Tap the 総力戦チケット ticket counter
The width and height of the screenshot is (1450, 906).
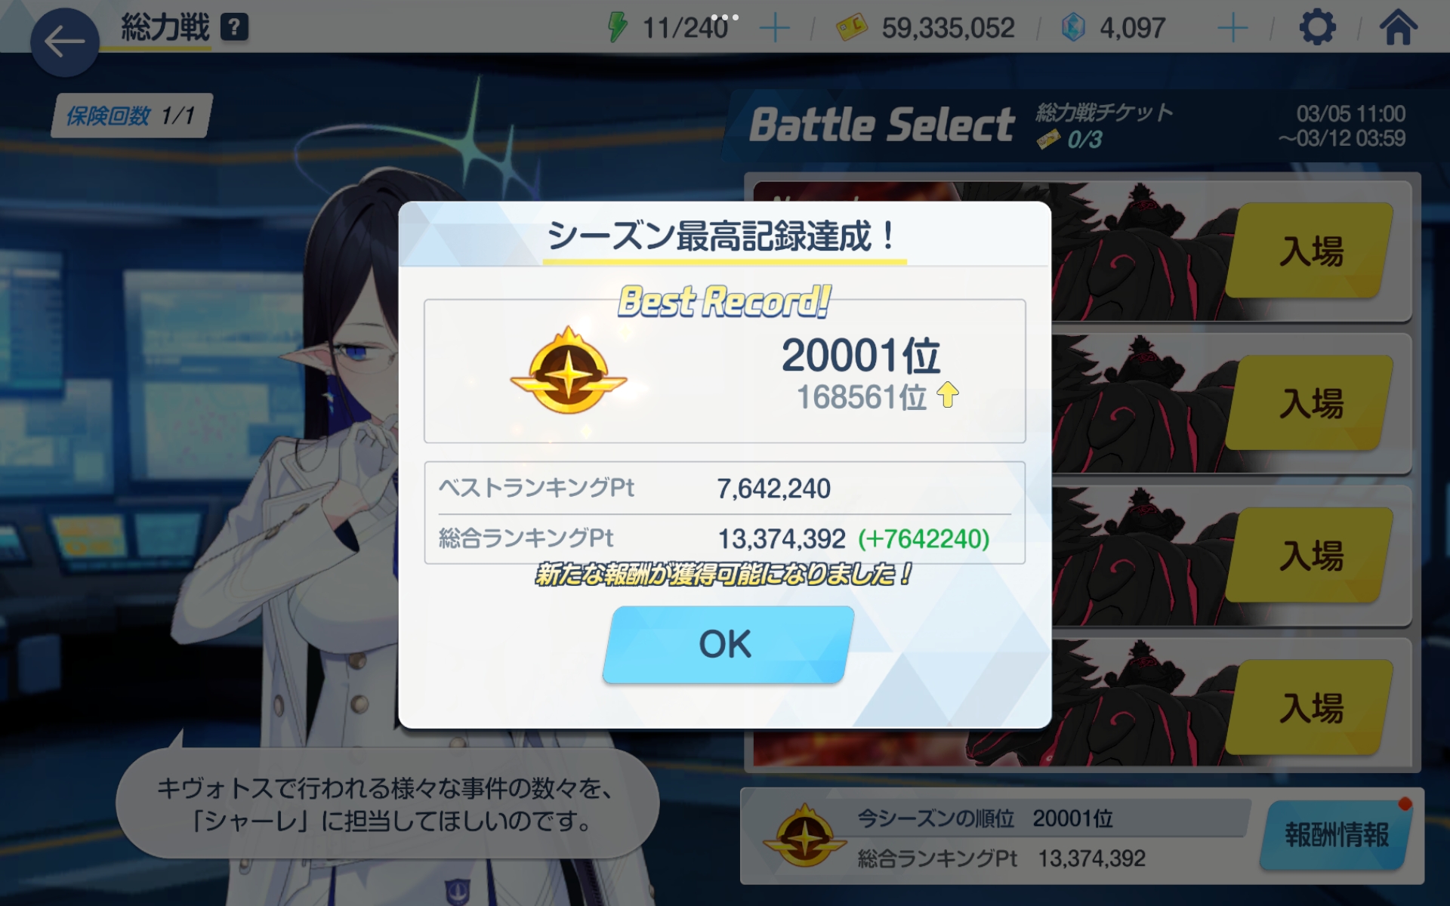point(1103,125)
